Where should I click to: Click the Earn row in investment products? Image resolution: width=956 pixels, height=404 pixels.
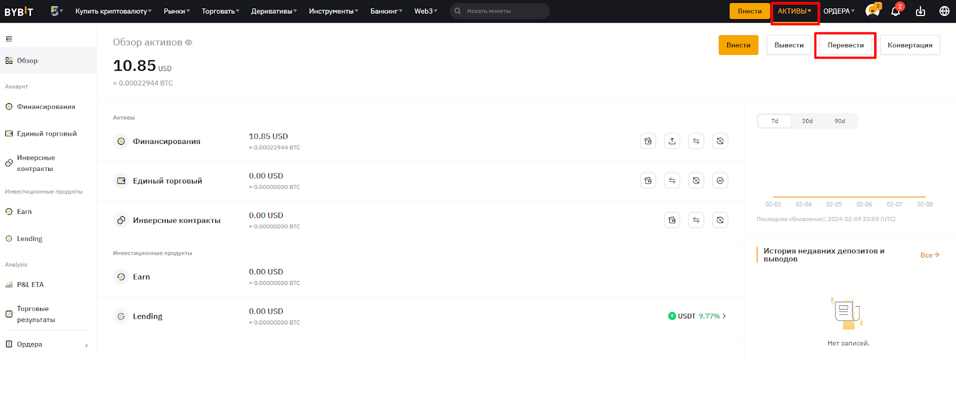pyautogui.click(x=421, y=277)
